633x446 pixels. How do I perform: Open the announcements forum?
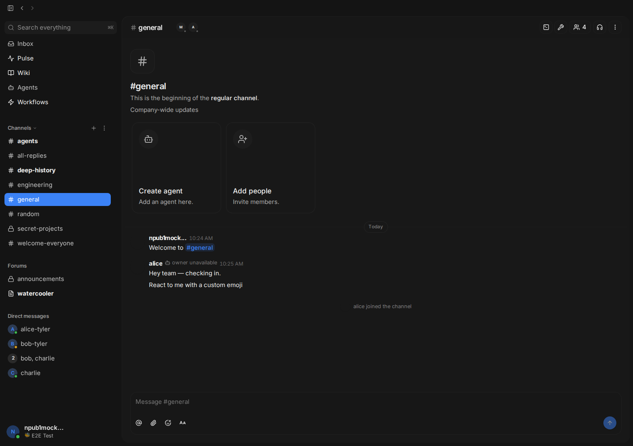(58, 279)
